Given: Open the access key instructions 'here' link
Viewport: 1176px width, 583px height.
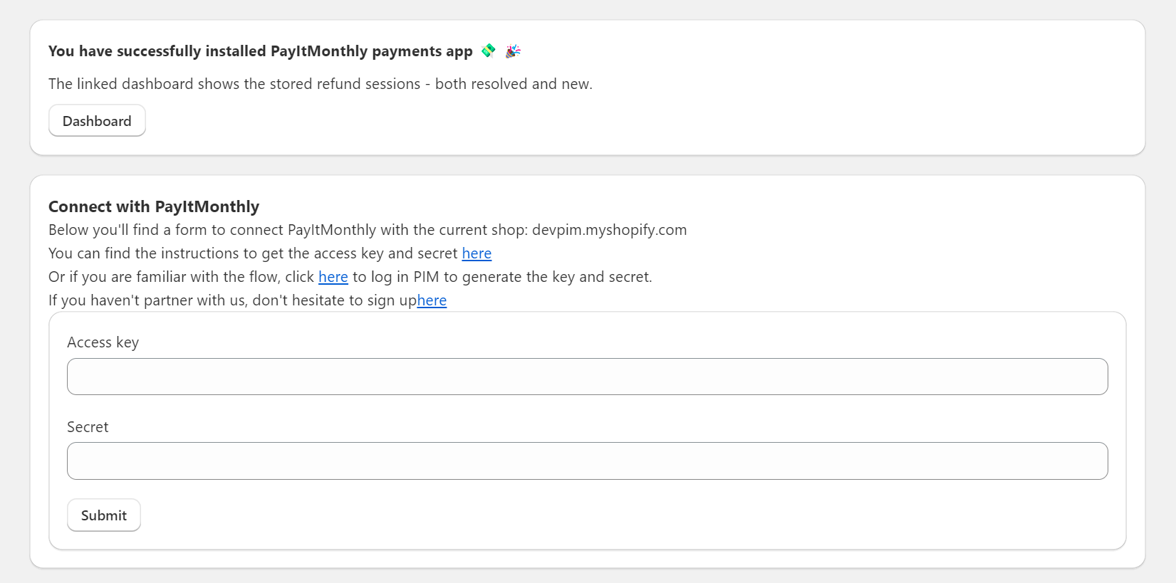Looking at the screenshot, I should pos(477,253).
